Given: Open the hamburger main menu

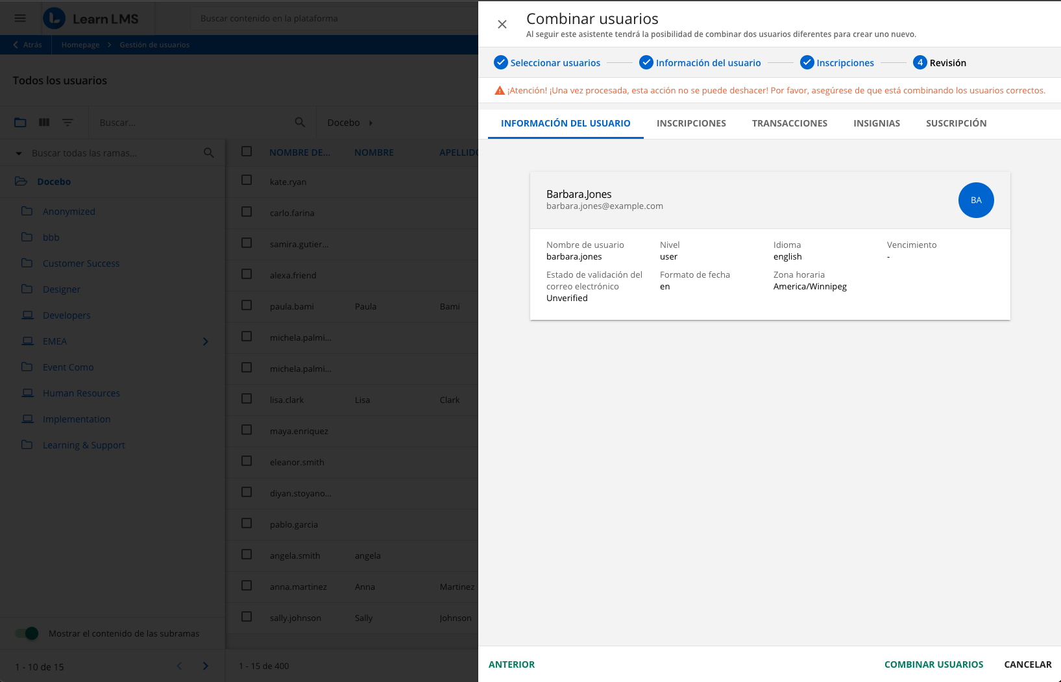Looking at the screenshot, I should (20, 18).
